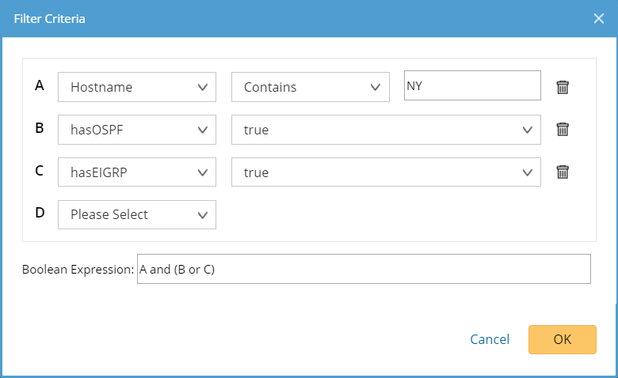Open the hasOSPF attribute dropdown

point(137,130)
